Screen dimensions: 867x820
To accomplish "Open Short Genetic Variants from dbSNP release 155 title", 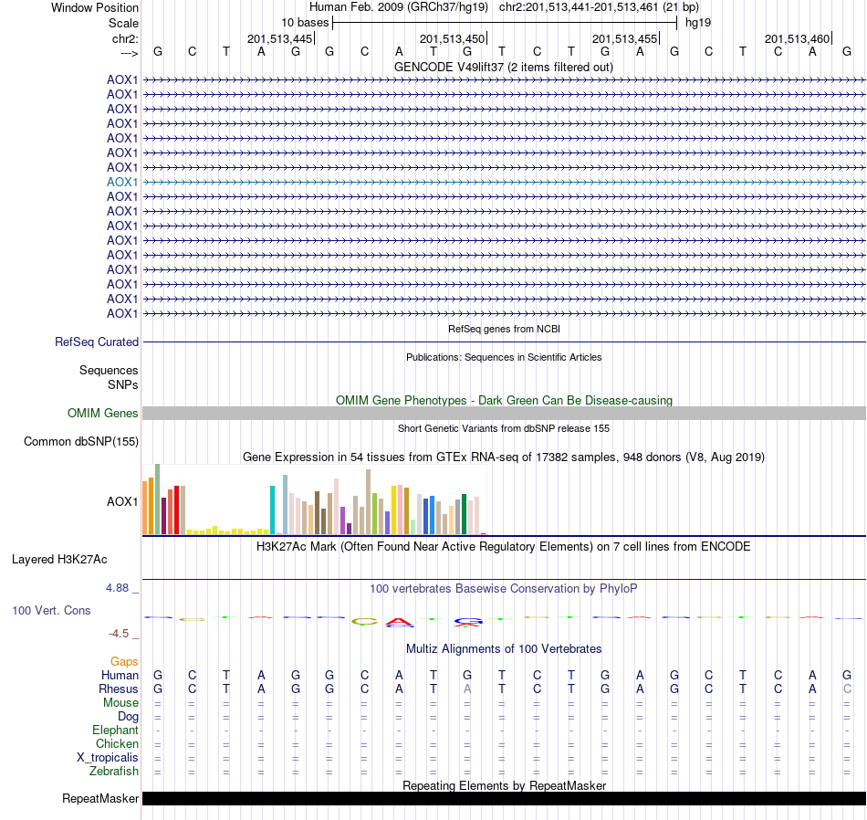I will point(504,428).
